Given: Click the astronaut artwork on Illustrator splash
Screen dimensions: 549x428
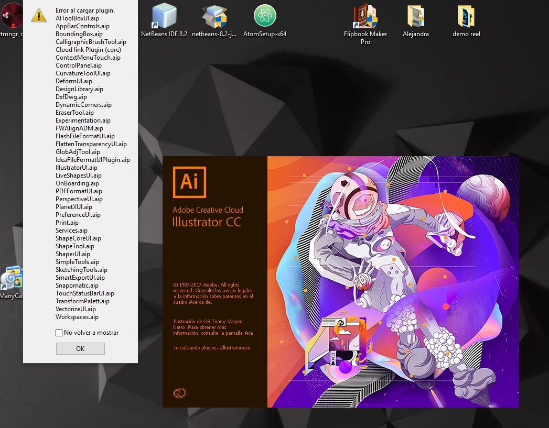Looking at the screenshot, I should (x=393, y=281).
